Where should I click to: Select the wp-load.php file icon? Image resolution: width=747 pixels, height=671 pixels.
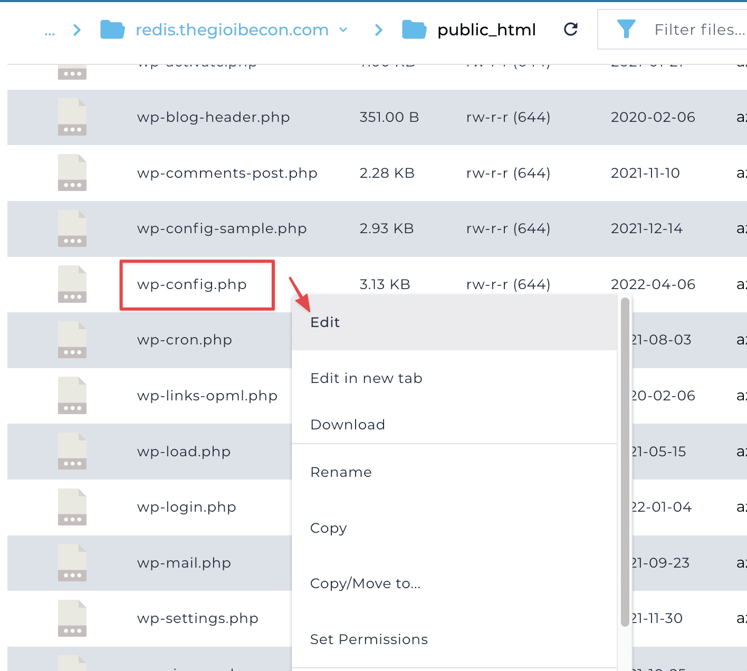[72, 452]
